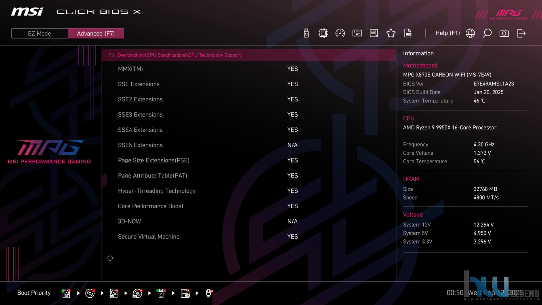This screenshot has width=542, height=305.
Task: Select the Advanced (F7) tab
Action: (96, 34)
